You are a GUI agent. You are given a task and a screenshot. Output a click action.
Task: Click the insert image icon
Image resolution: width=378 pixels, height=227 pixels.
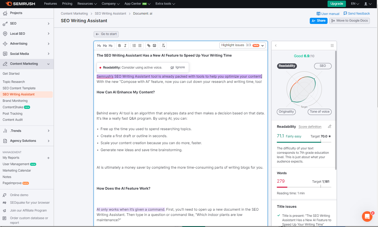click(x=155, y=46)
